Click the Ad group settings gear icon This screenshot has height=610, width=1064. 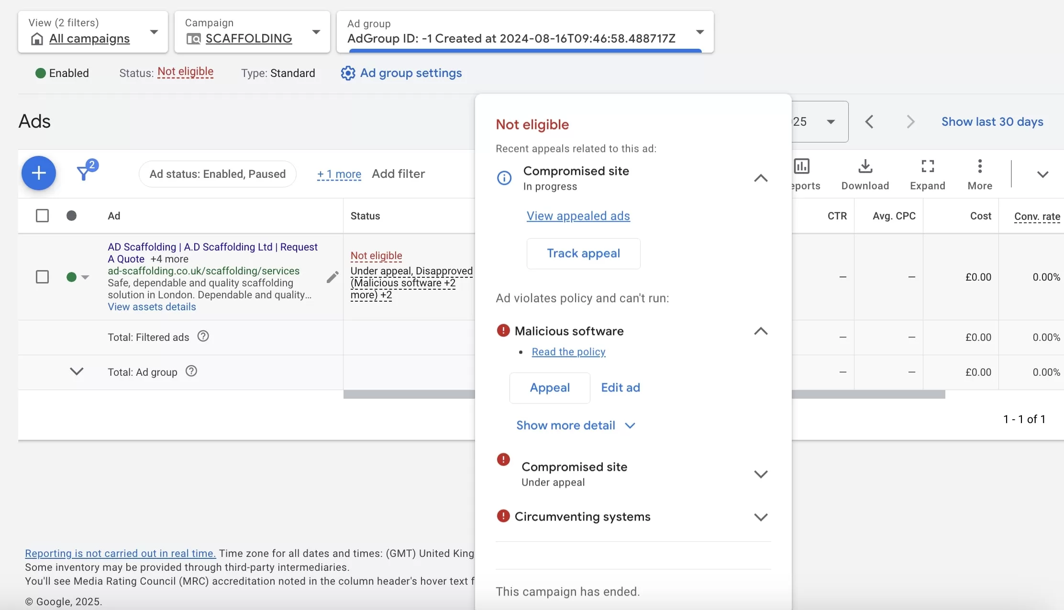point(348,73)
